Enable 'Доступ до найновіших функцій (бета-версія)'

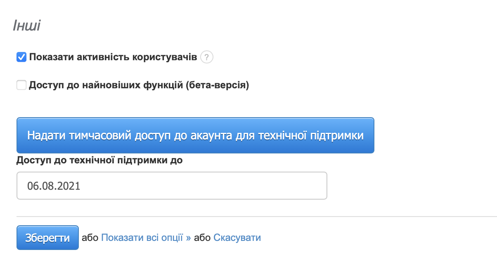point(21,85)
